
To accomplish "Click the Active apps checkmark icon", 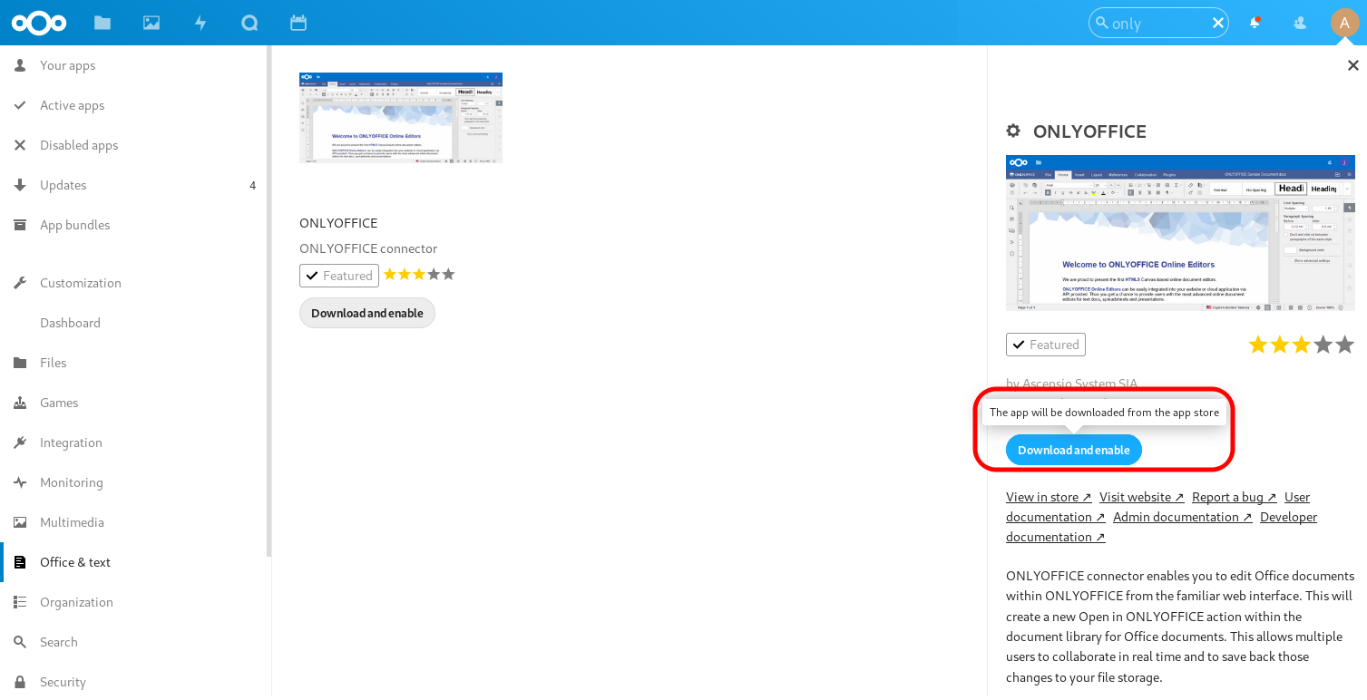I will 20,105.
